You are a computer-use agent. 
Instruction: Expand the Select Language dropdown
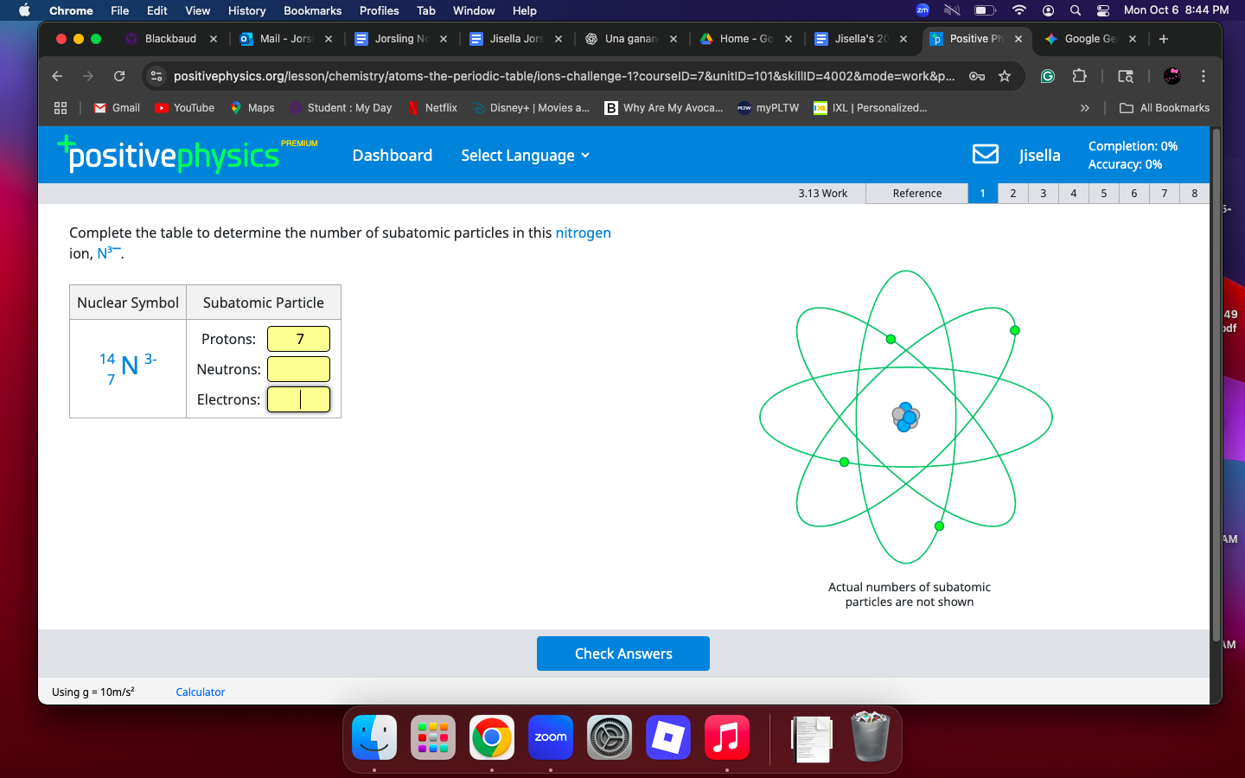[x=525, y=156]
